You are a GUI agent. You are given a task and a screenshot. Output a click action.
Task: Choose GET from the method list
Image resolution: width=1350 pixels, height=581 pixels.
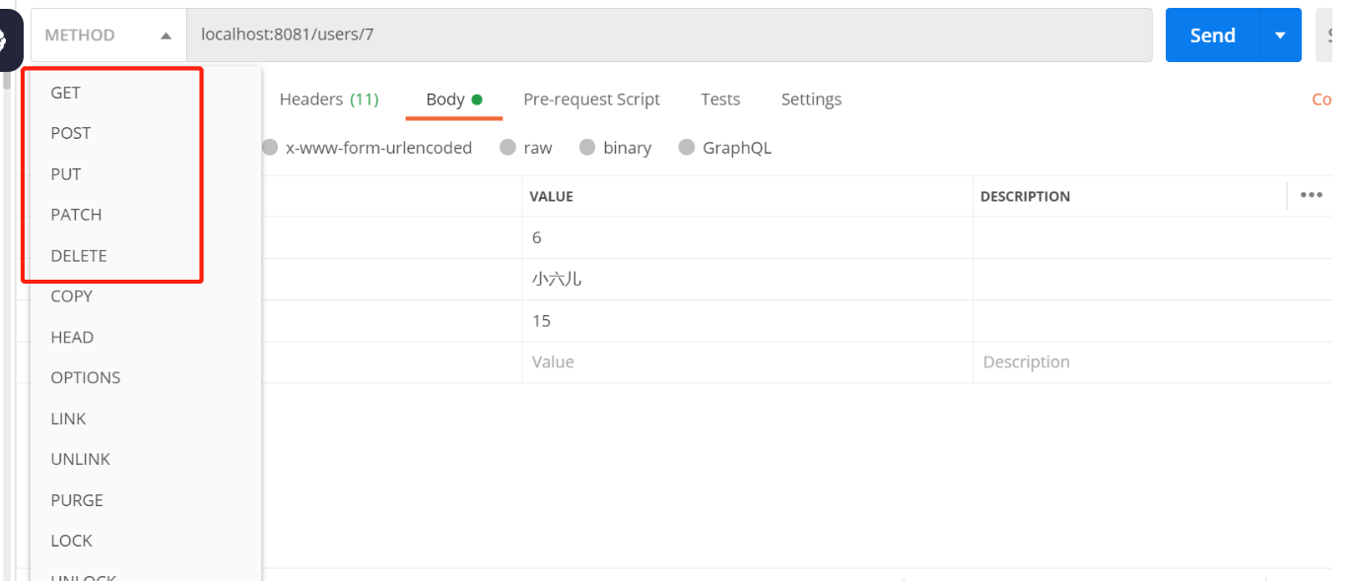66,93
